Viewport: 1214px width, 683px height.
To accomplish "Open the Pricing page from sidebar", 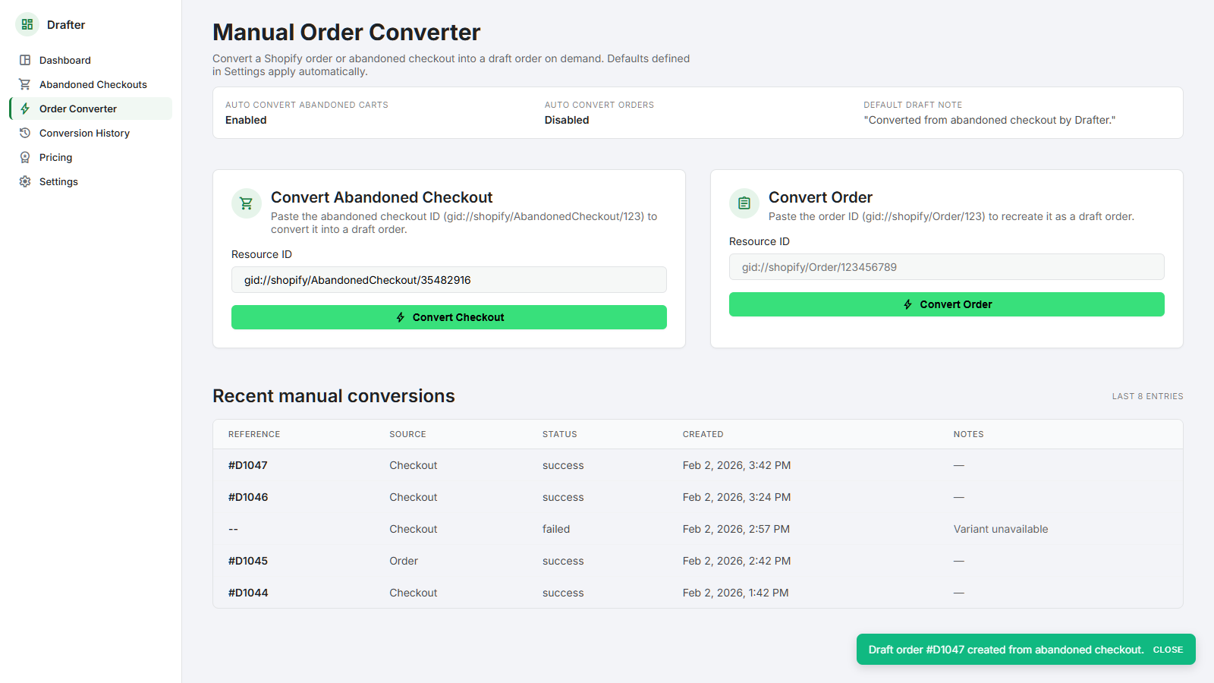I will pos(57,157).
